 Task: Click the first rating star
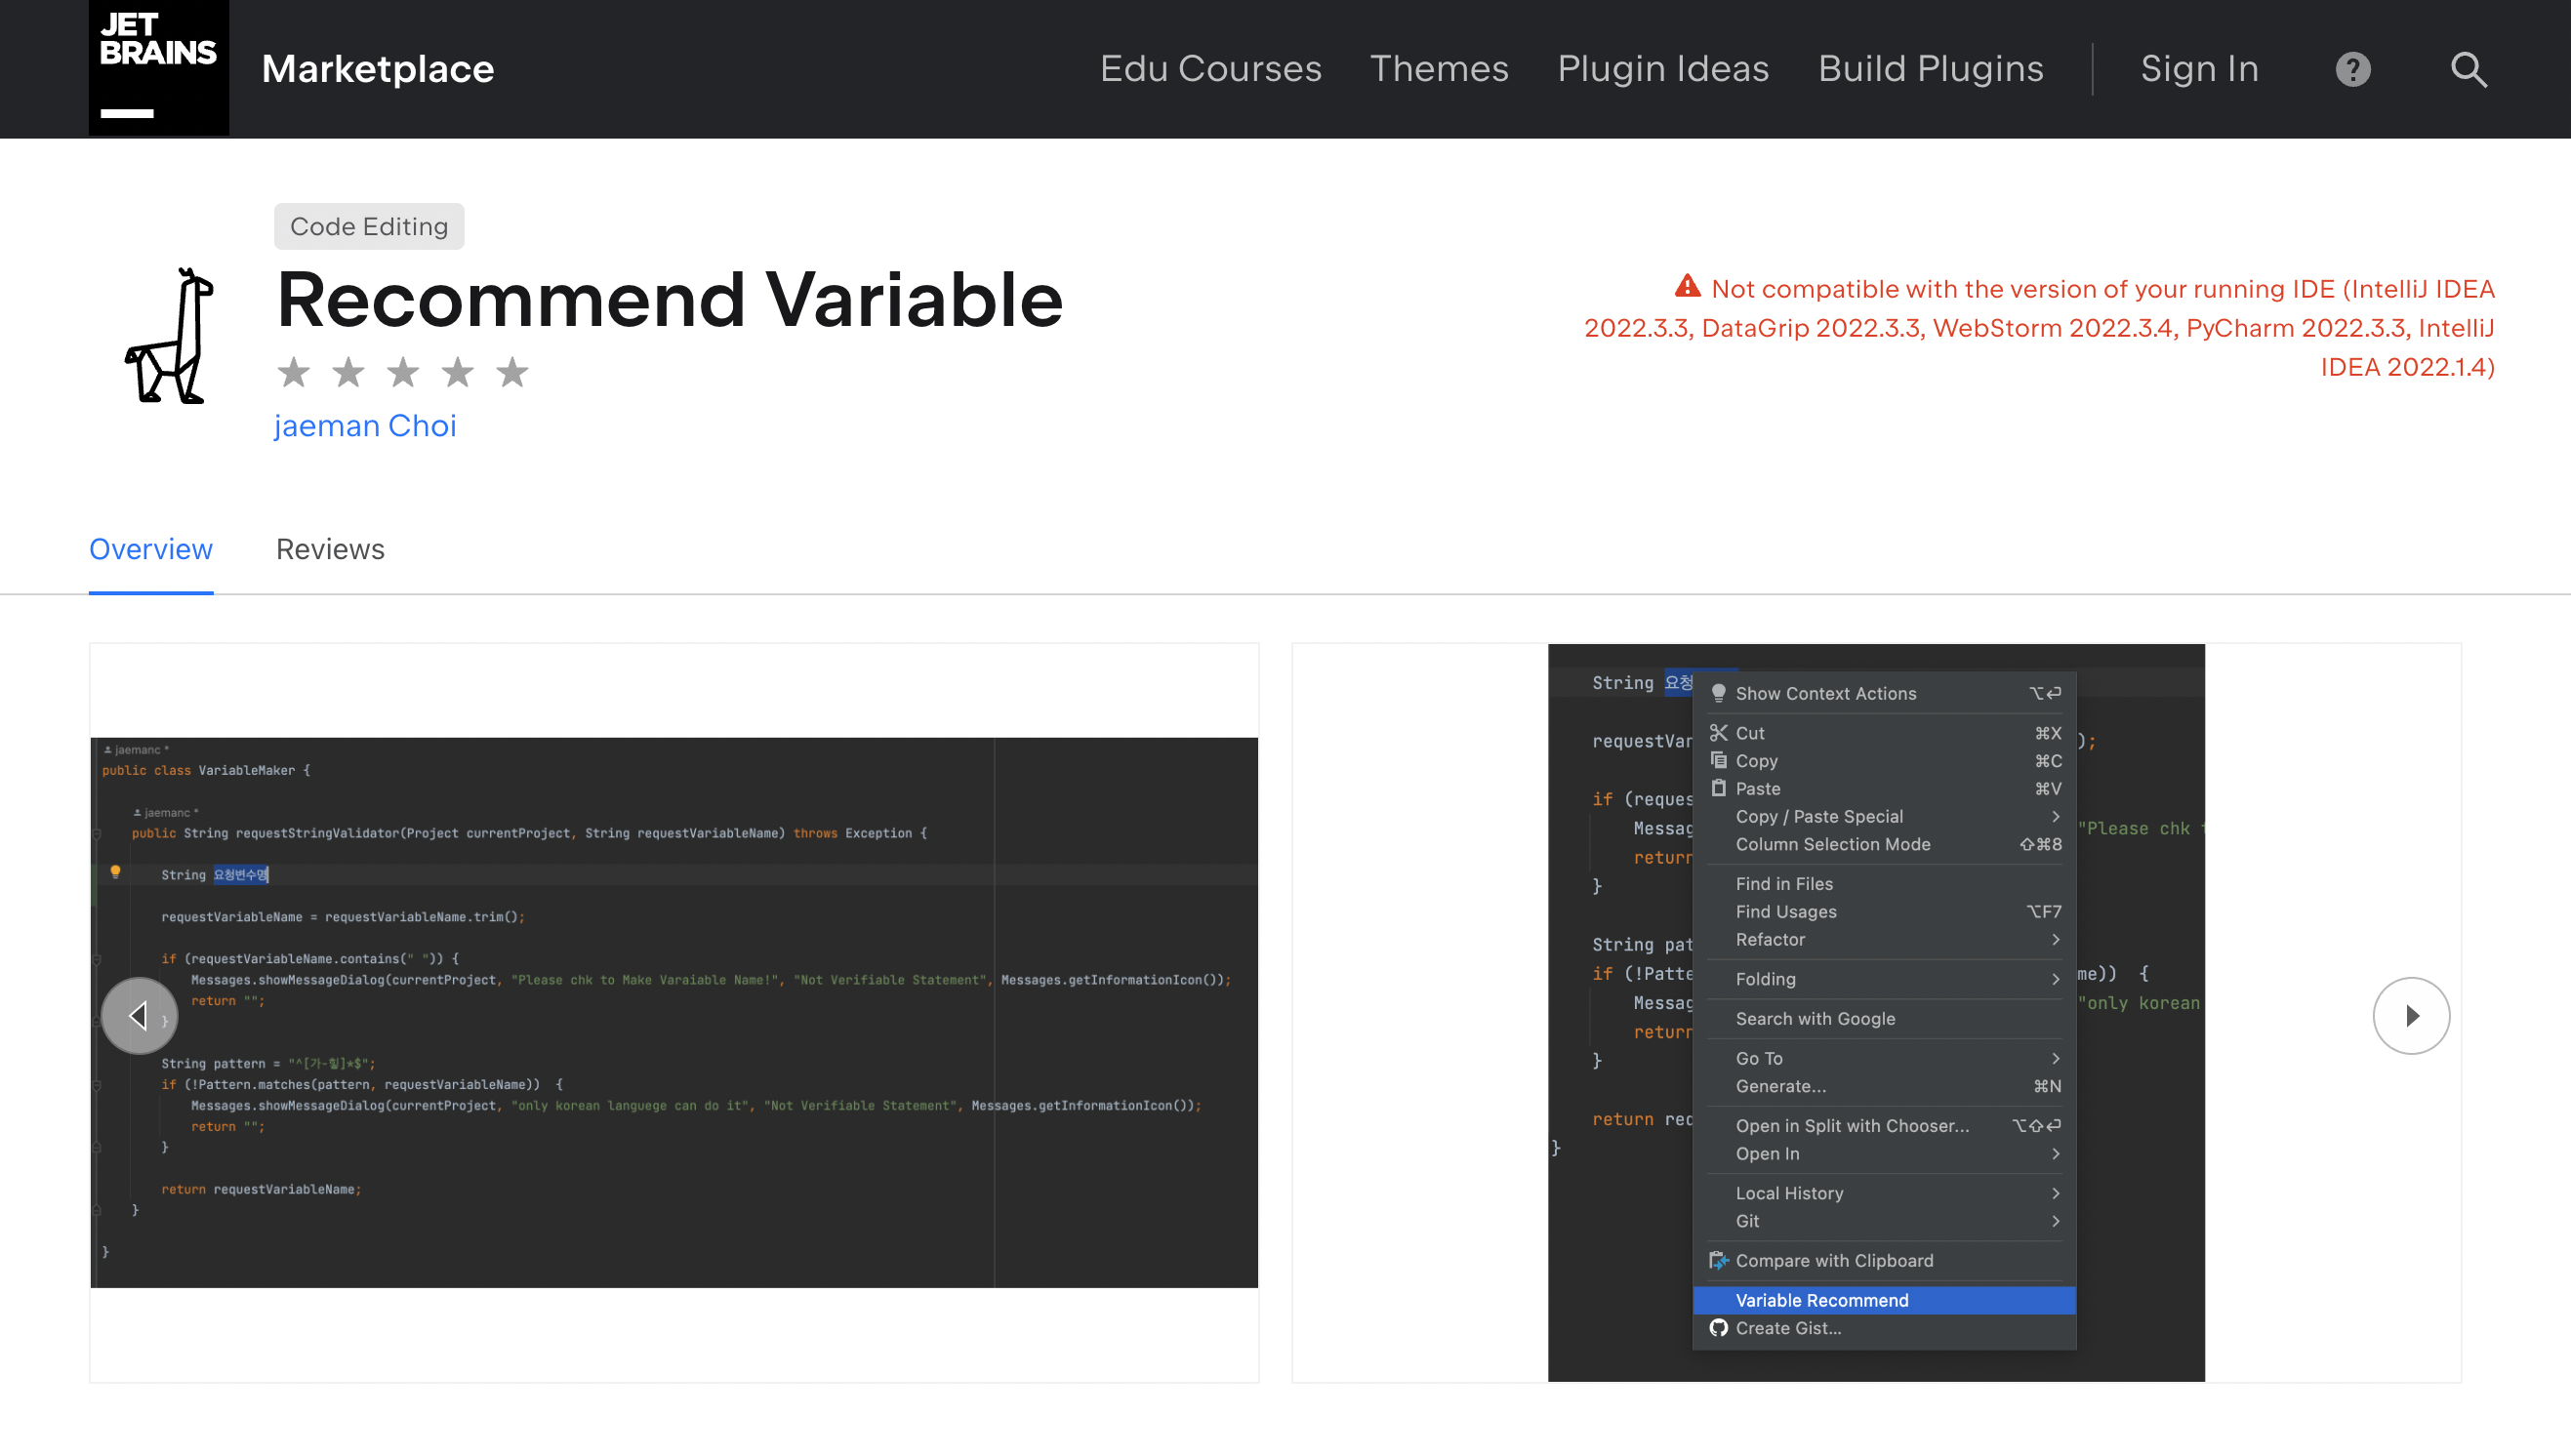point(293,373)
